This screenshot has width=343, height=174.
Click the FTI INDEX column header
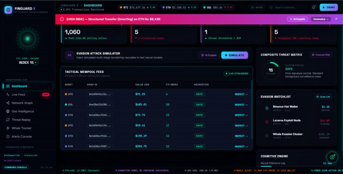click(172, 85)
